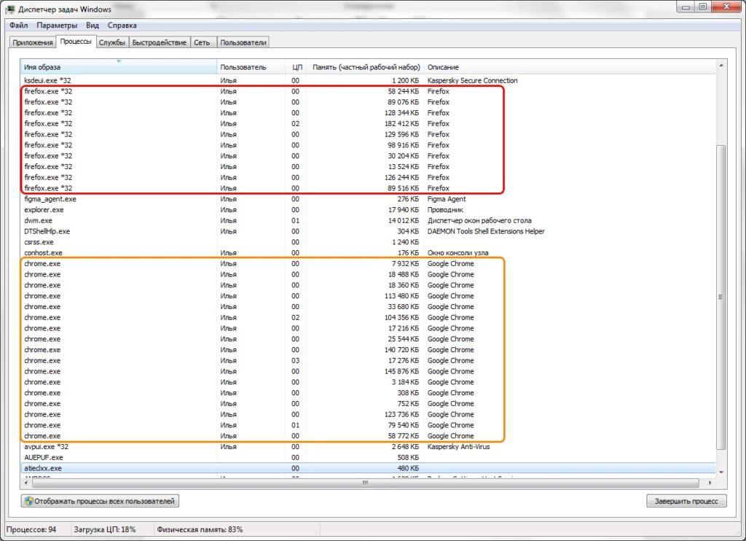Click the Kaspersky Anti-Virus description
Viewport: 746px width, 541px height.
458,447
